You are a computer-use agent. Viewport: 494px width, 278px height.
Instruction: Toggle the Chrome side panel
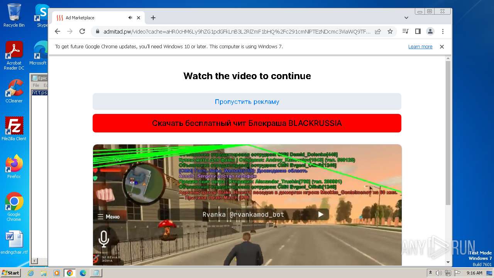pyautogui.click(x=418, y=31)
